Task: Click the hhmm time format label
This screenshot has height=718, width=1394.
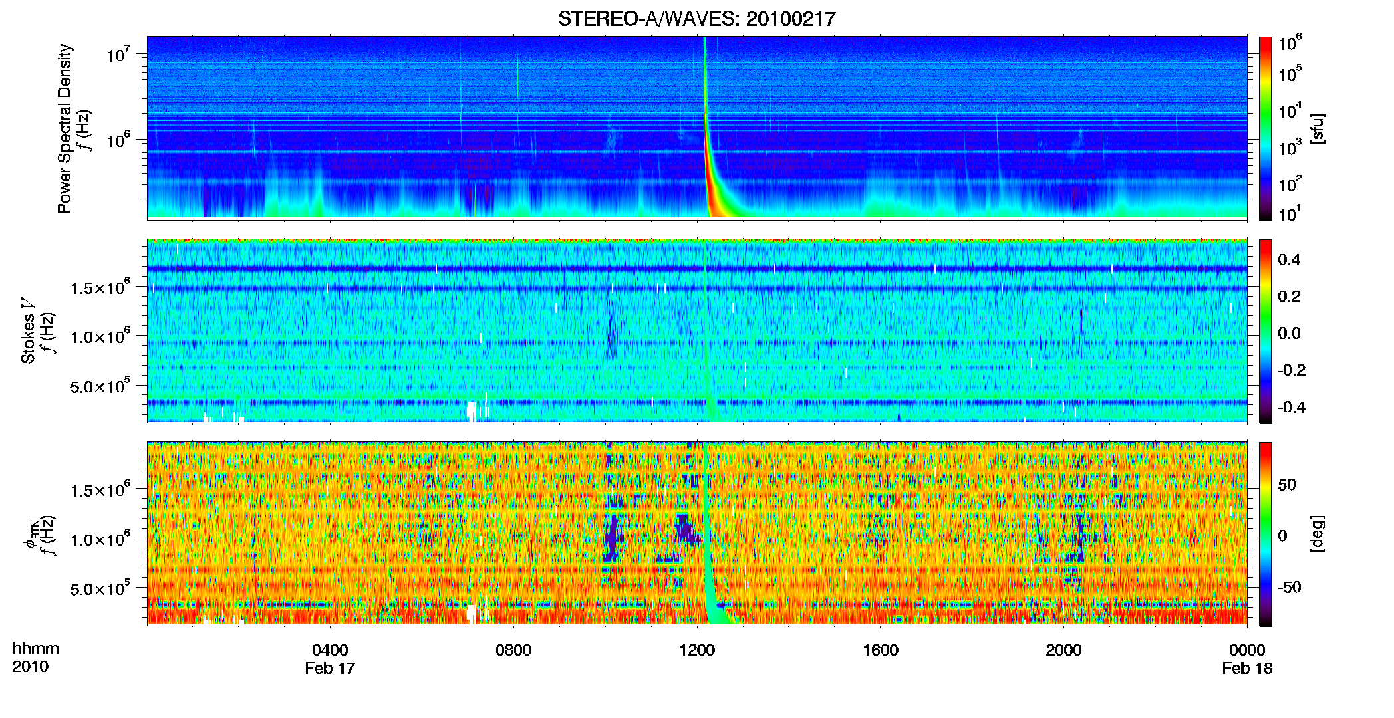Action: click(x=36, y=649)
